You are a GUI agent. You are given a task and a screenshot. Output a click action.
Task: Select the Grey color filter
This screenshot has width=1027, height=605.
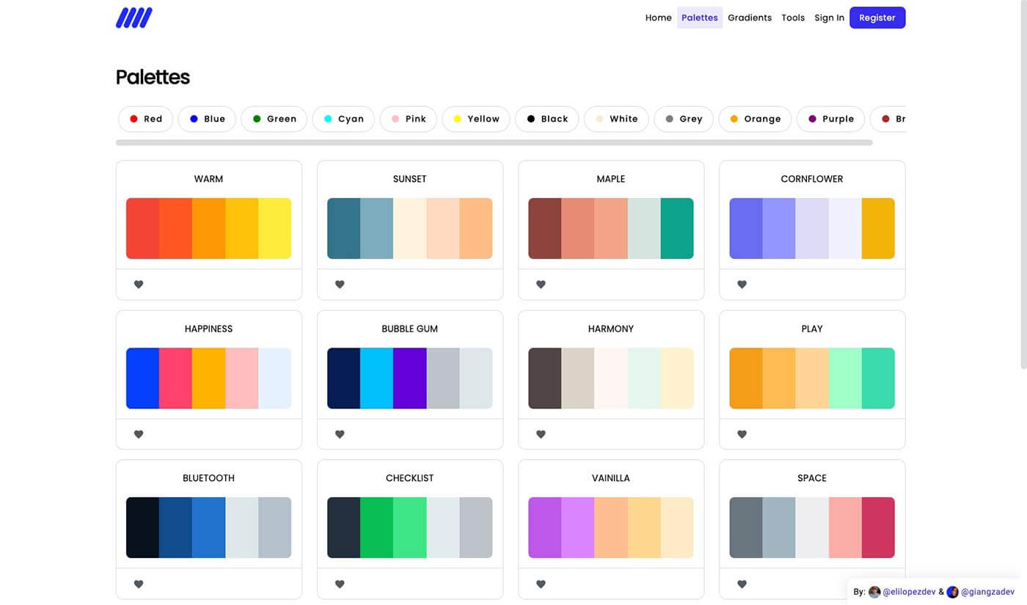tap(684, 119)
